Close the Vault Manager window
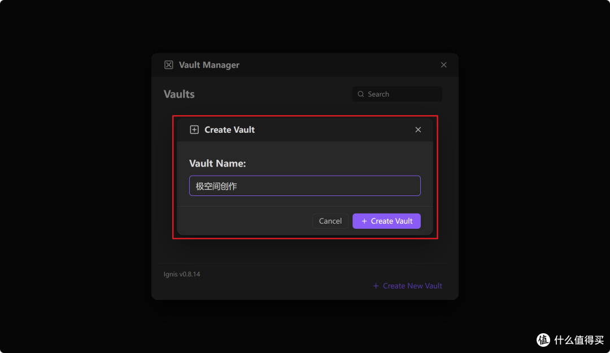 click(x=443, y=65)
